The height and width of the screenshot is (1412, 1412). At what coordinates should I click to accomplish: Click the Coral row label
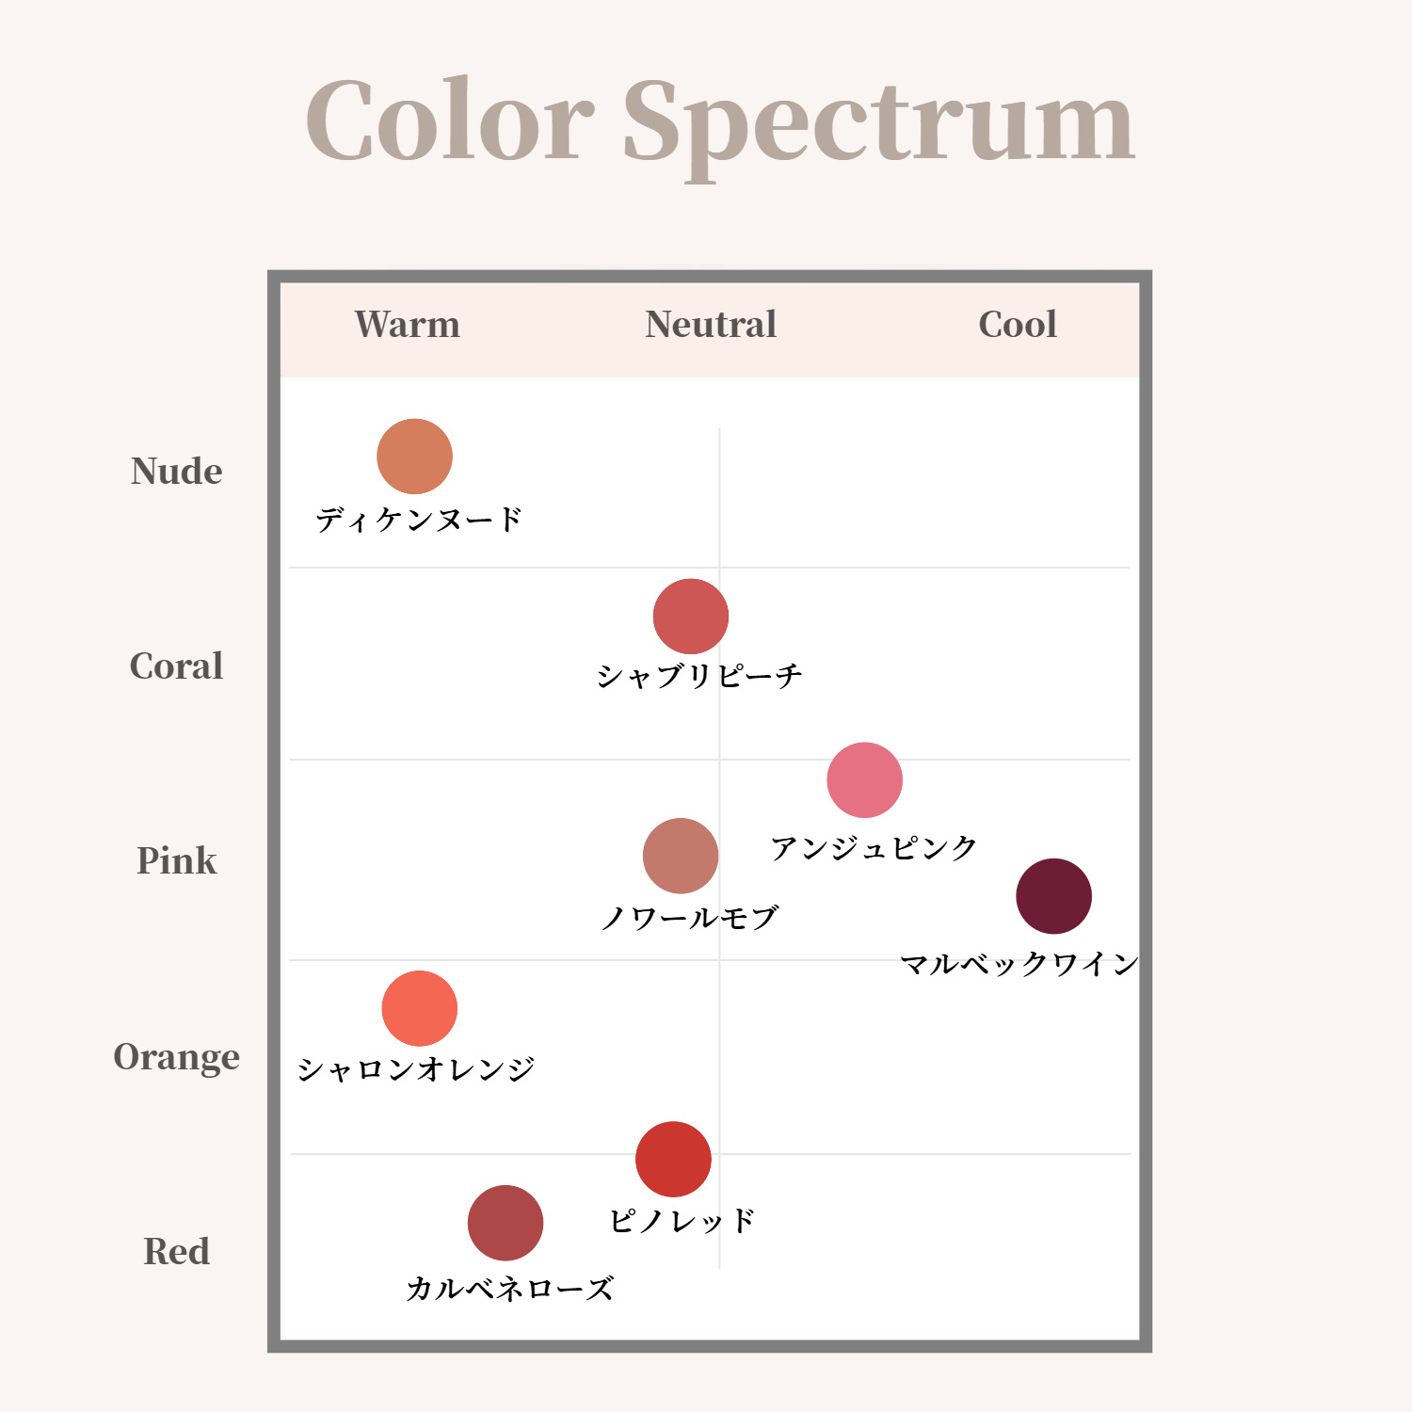(177, 666)
